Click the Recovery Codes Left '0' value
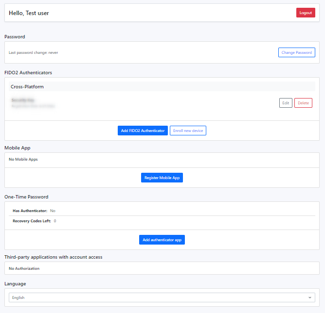The width and height of the screenshot is (325, 313). [x=55, y=221]
